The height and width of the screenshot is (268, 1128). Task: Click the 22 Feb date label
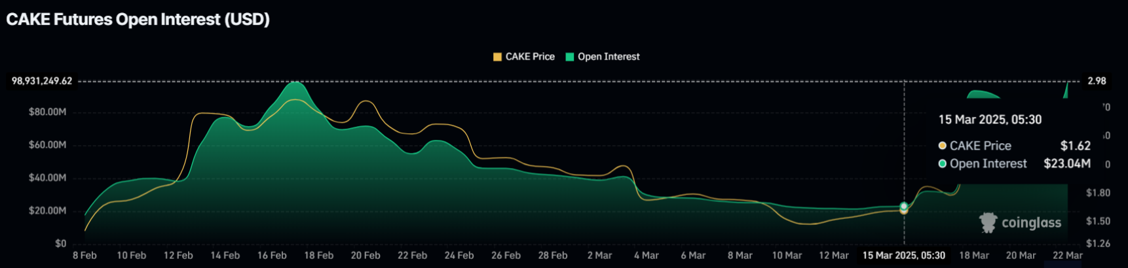(412, 256)
